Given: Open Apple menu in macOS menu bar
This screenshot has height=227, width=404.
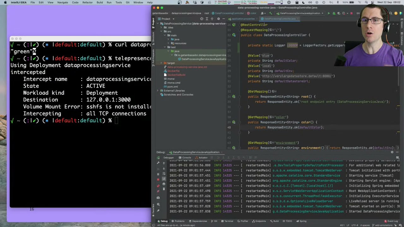Looking at the screenshot, I should coord(5,2).
